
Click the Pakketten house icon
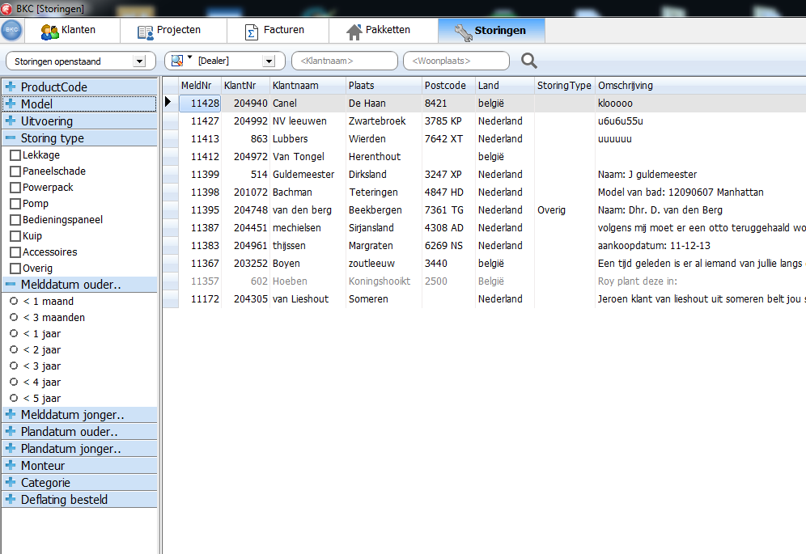(354, 32)
